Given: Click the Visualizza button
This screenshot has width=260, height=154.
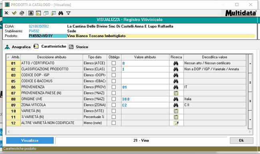Looking at the screenshot, I should click(x=30, y=140).
